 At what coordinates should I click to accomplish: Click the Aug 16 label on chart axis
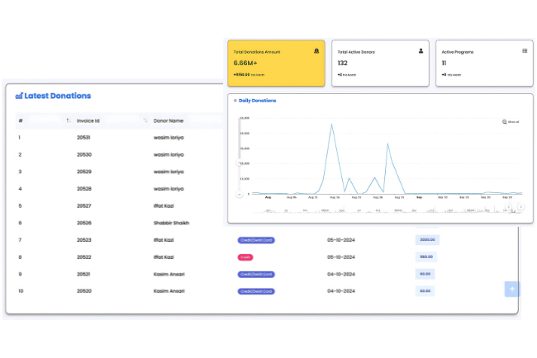point(335,198)
